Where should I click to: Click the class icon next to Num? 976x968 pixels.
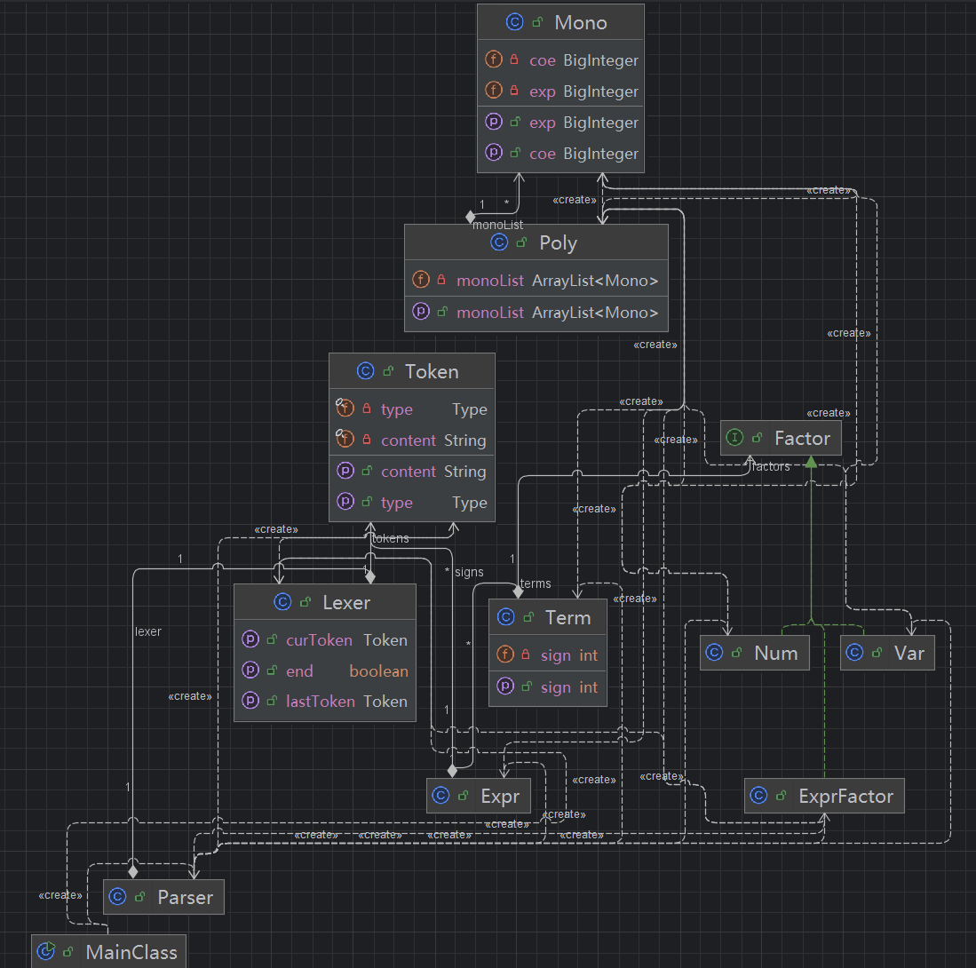[x=714, y=653]
